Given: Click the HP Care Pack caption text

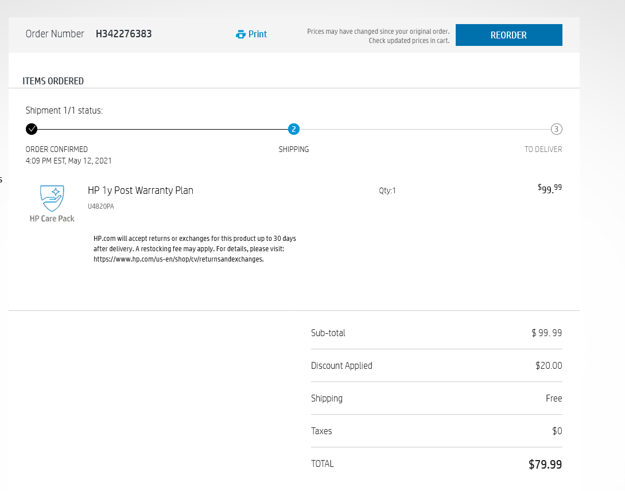Looking at the screenshot, I should coord(52,219).
